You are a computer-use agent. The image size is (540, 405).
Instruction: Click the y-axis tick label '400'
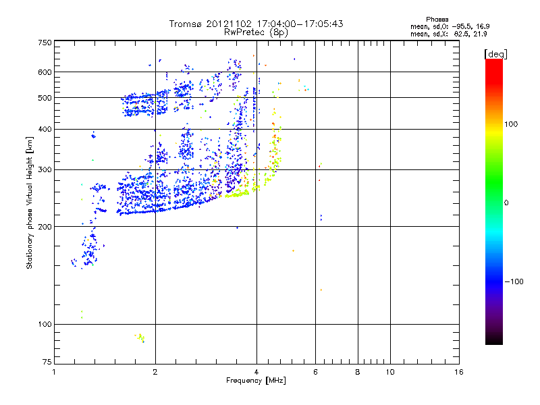[45, 130]
